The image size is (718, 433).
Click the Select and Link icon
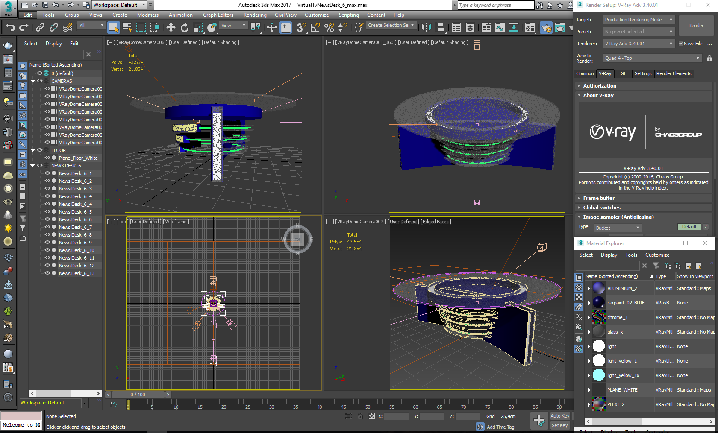coord(40,28)
